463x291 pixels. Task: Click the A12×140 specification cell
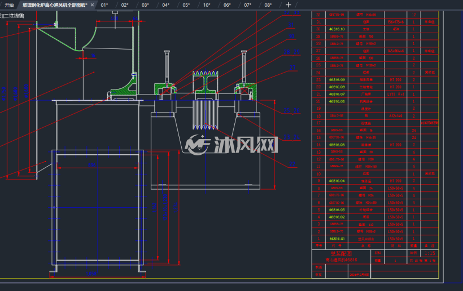click(x=396, y=116)
